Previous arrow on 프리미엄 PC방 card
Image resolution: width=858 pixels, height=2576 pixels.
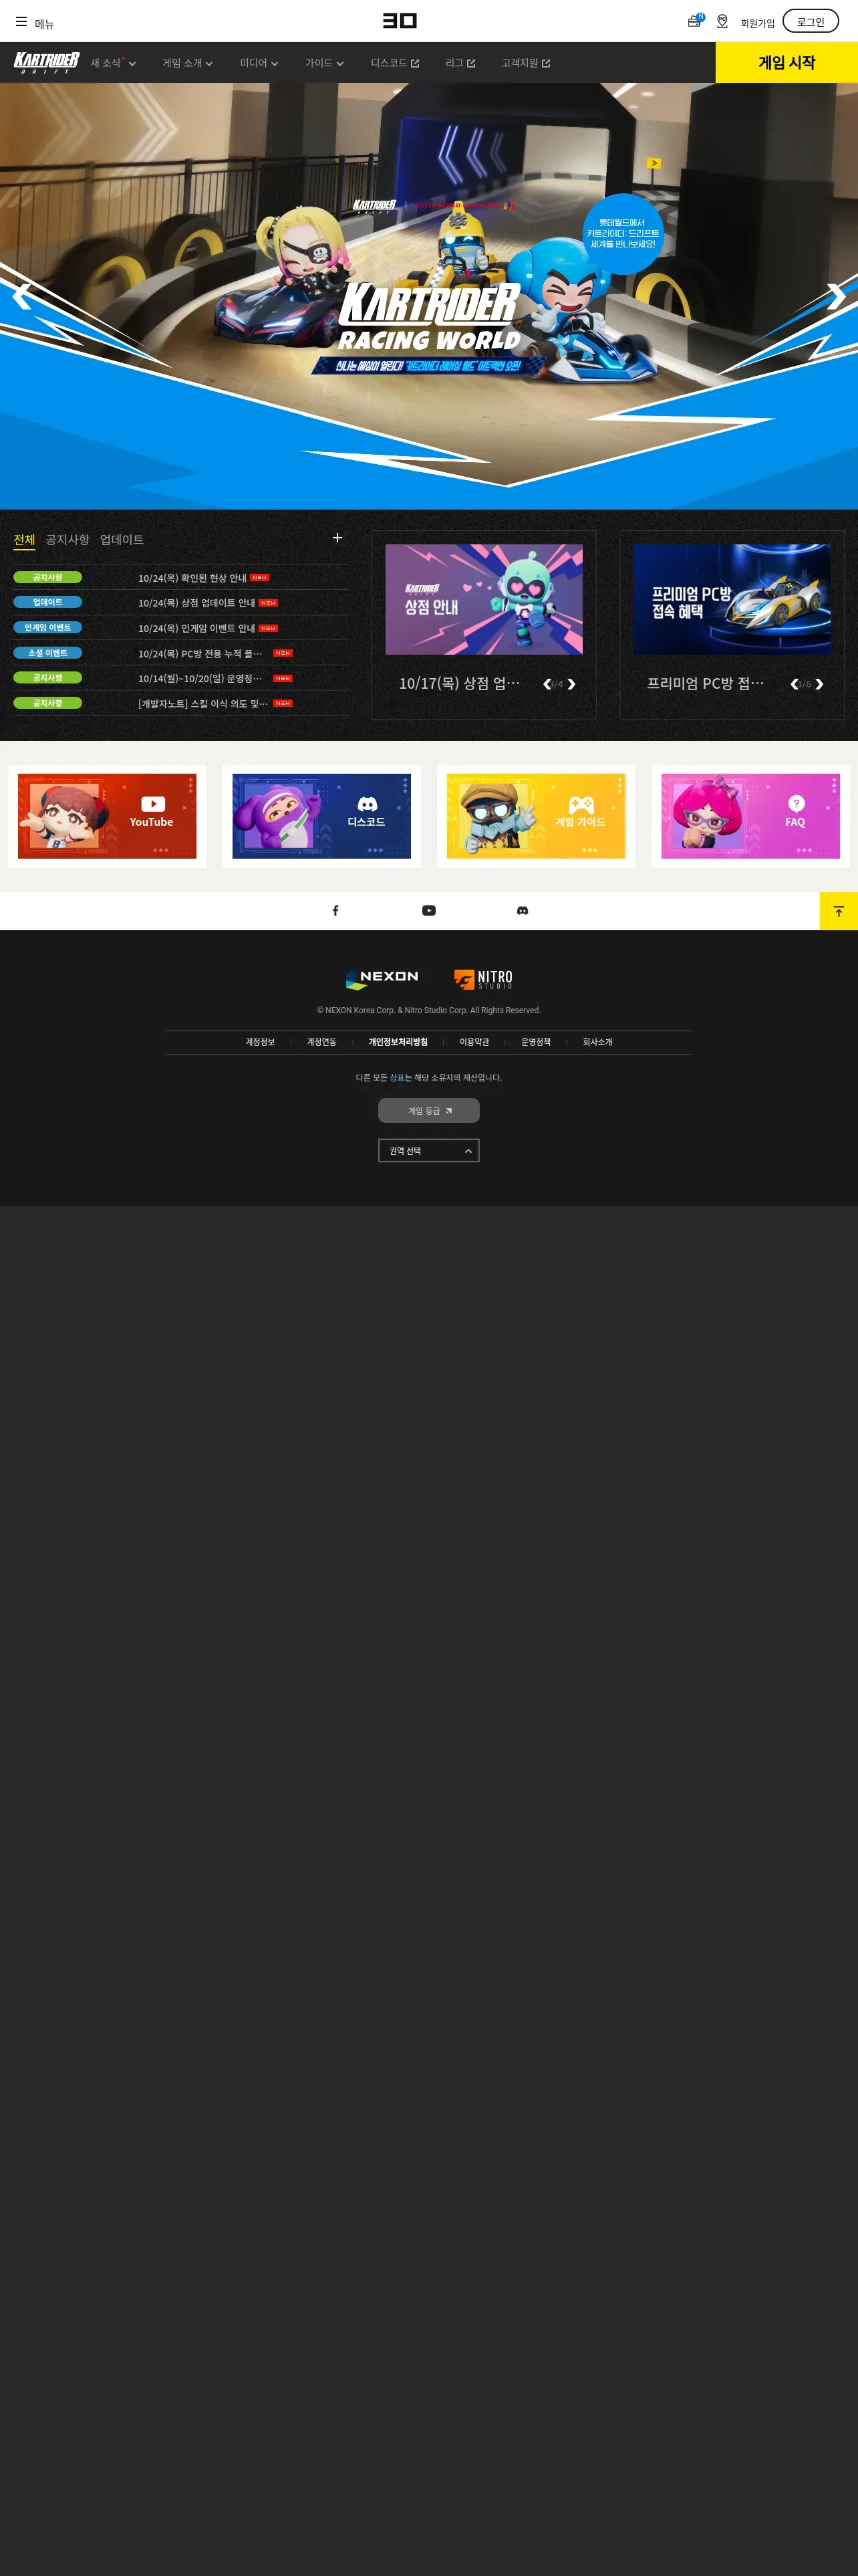pos(794,684)
